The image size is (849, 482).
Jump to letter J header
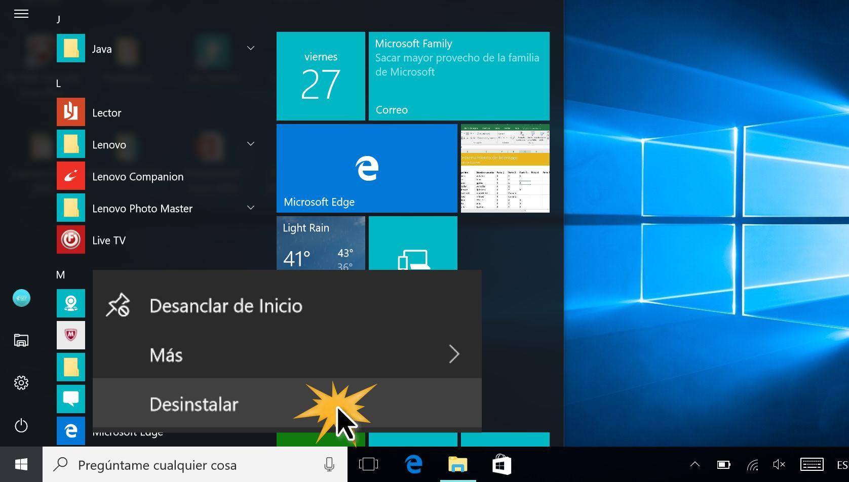tap(58, 19)
